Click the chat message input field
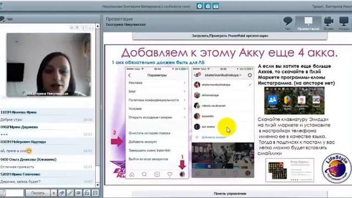The image size is (352, 198). pos(15,193)
